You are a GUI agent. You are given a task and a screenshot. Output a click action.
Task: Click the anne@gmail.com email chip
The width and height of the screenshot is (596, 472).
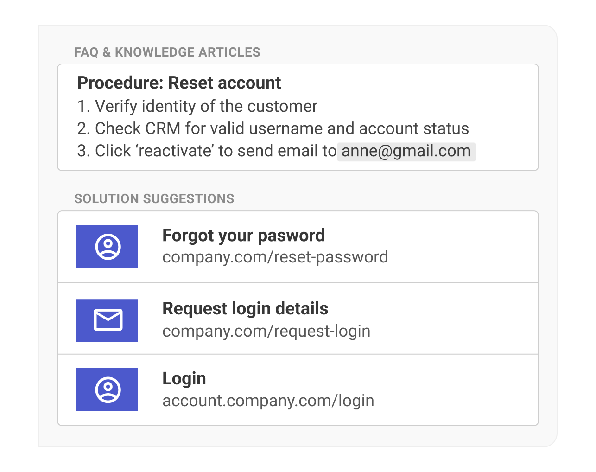[406, 152]
